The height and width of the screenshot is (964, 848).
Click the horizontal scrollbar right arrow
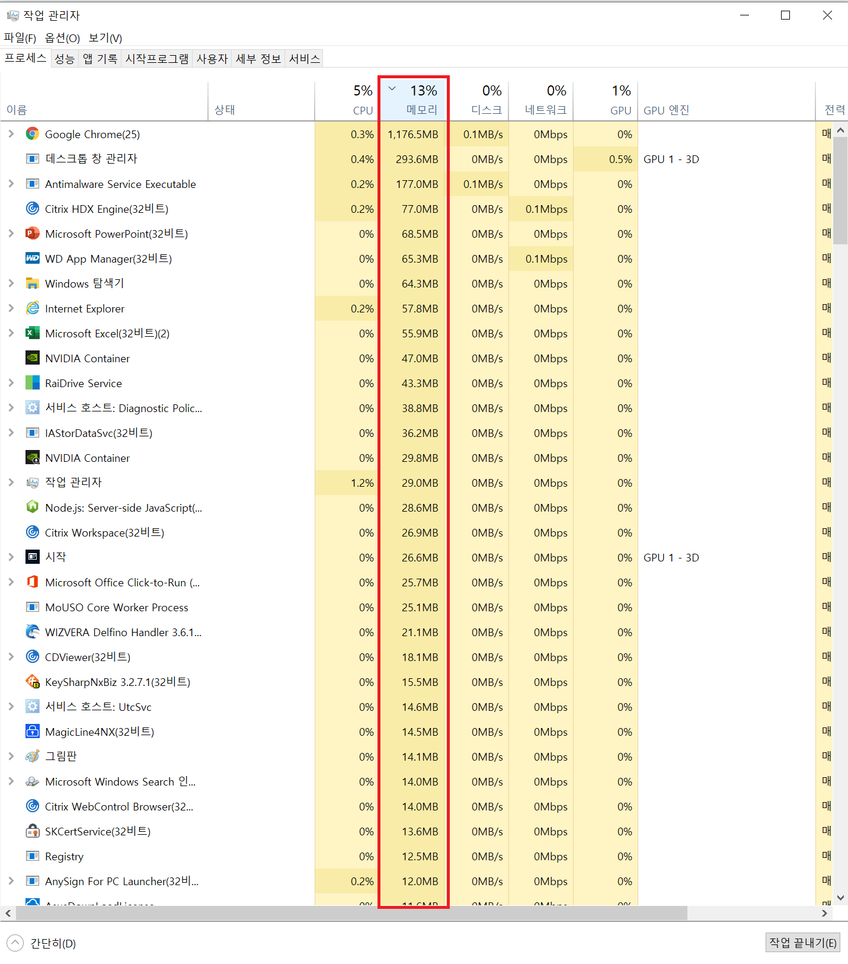tap(824, 913)
